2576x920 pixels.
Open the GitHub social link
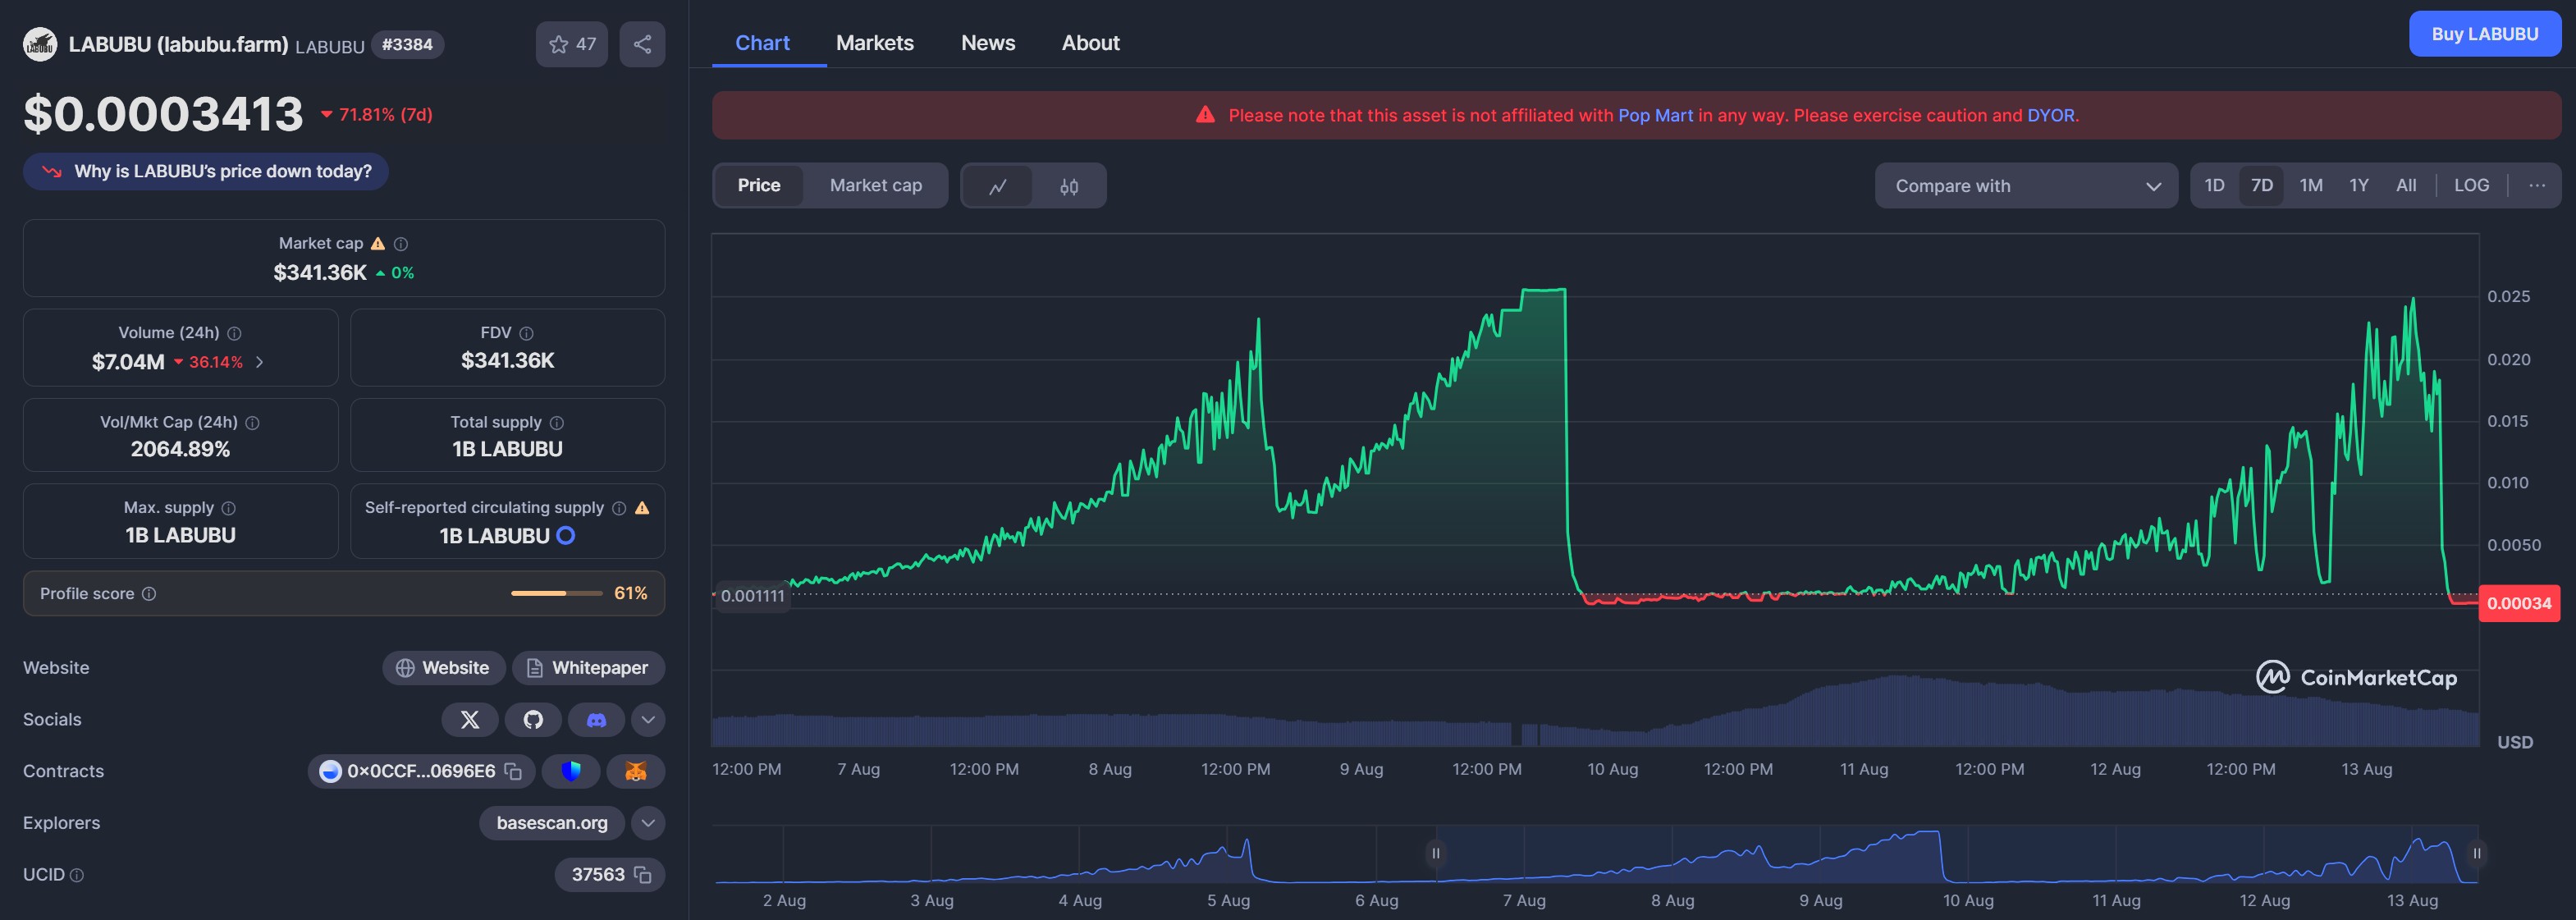[x=533, y=719]
